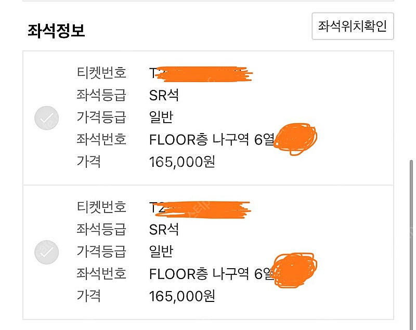Viewport: 416px width, 330px height.
Task: Click the first ticket's 좌석등급 label
Action: point(101,95)
